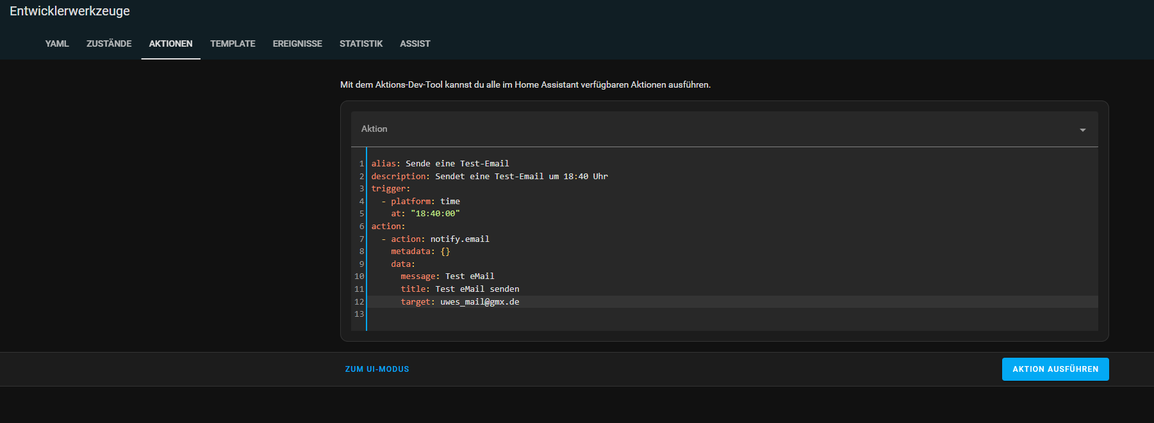The height and width of the screenshot is (423, 1154).
Task: Click the metadata line's curly braces
Action: (445, 251)
